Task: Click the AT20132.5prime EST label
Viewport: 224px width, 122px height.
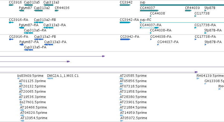Action: tap(32, 86)
